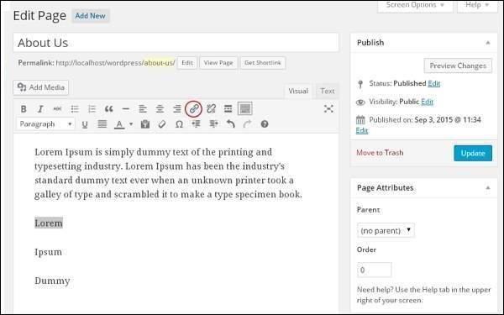Click the Update button

tap(473, 154)
